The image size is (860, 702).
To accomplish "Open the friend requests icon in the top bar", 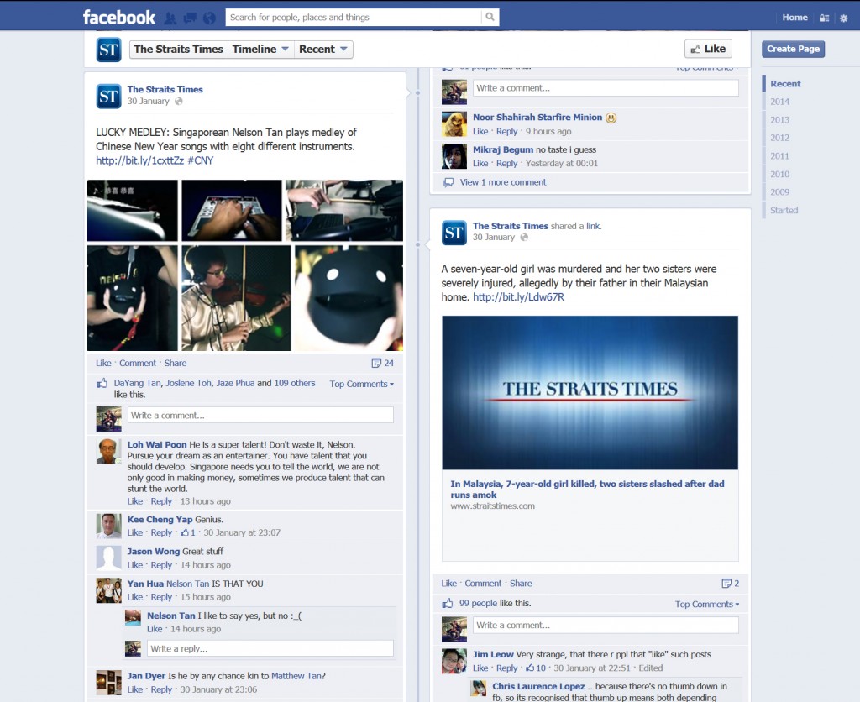I will coord(170,18).
